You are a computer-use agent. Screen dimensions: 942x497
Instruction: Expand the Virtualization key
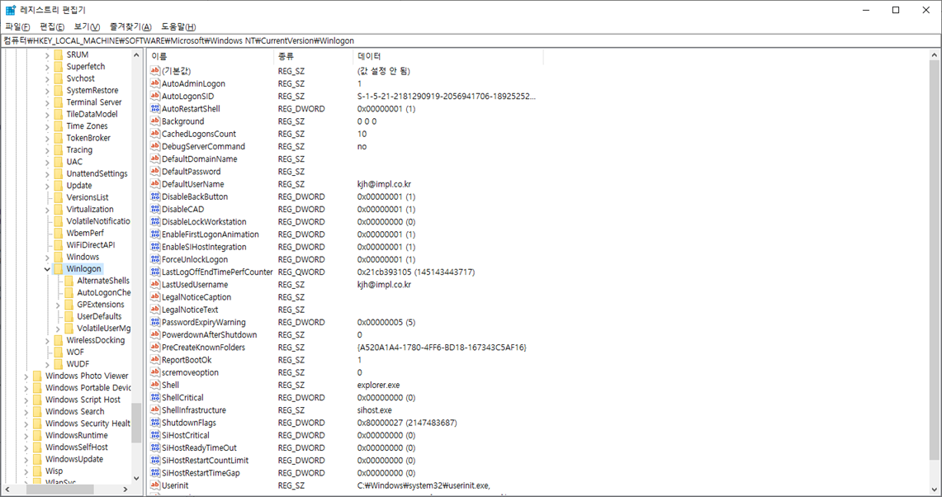pyautogui.click(x=47, y=209)
